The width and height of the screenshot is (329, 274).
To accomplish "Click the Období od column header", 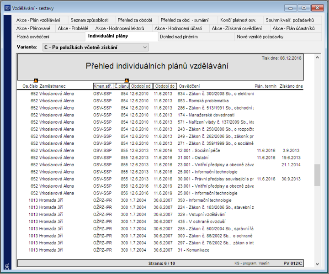I will click(x=141, y=86).
